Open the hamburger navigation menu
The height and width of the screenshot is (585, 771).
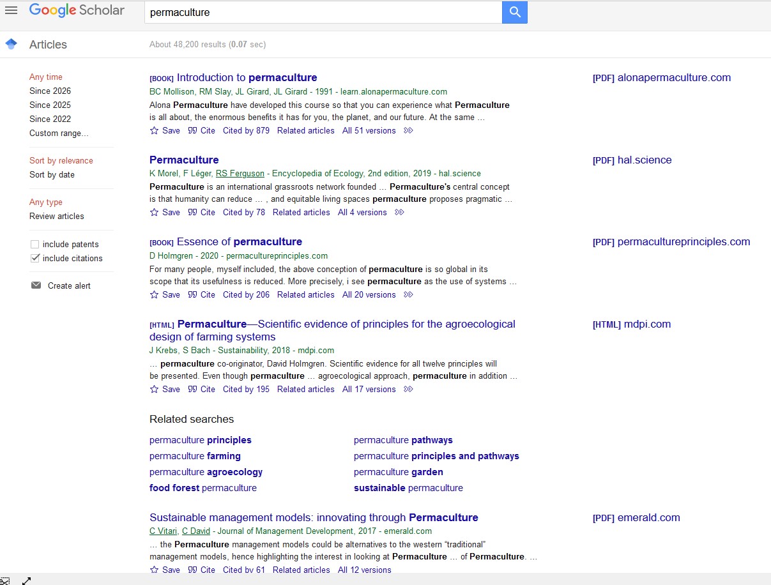tap(11, 10)
